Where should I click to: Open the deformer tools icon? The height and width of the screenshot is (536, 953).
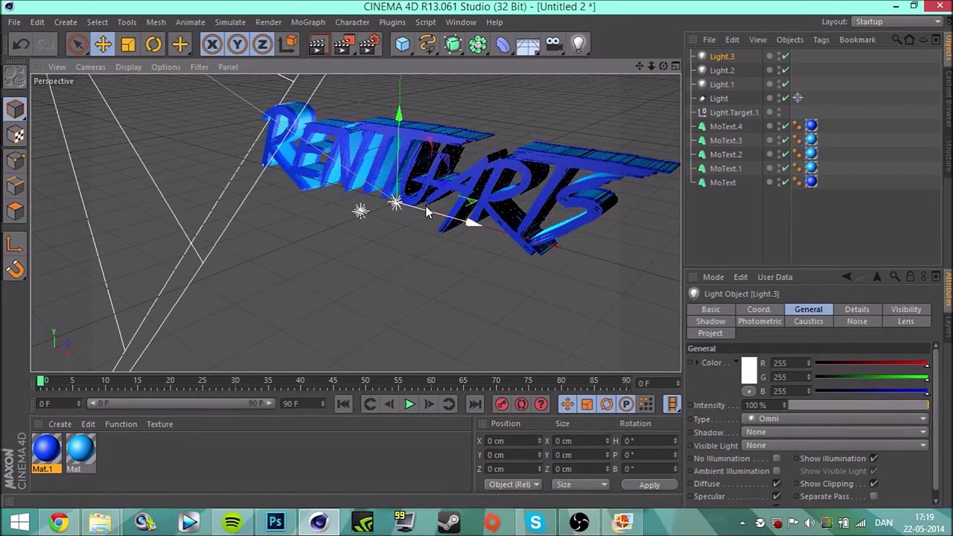pos(503,44)
